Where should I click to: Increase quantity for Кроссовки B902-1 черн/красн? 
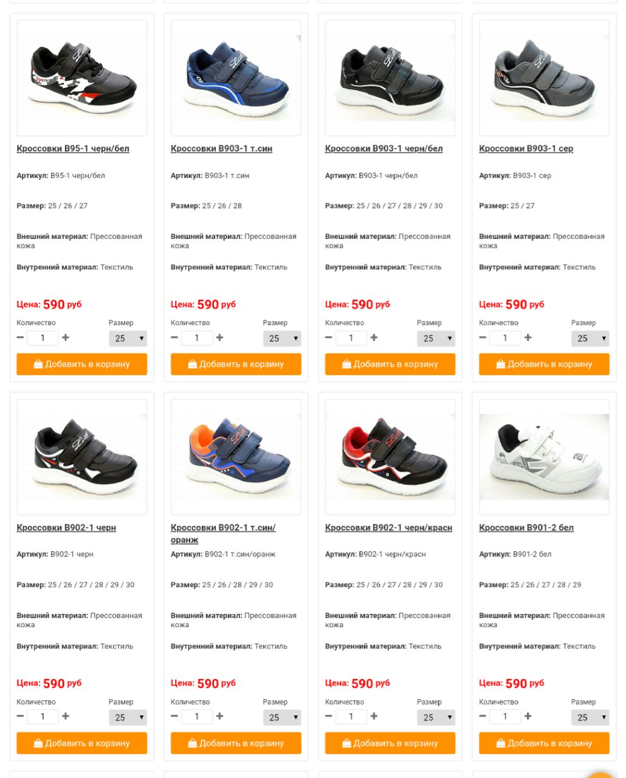(374, 716)
